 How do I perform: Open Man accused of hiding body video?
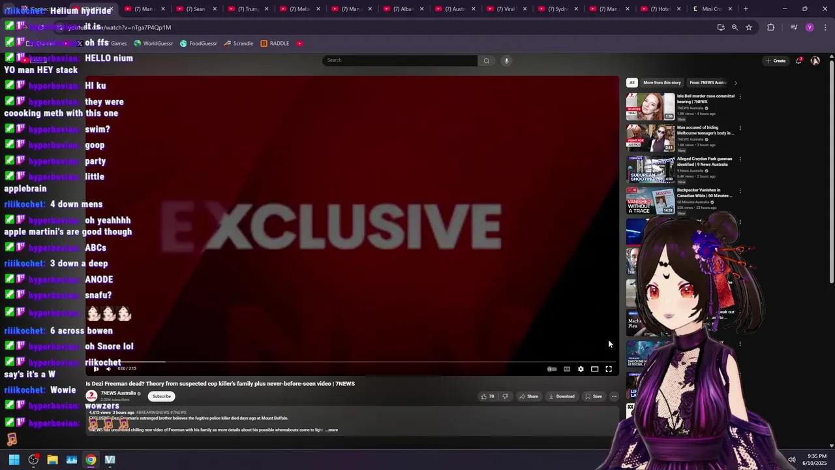click(650, 138)
